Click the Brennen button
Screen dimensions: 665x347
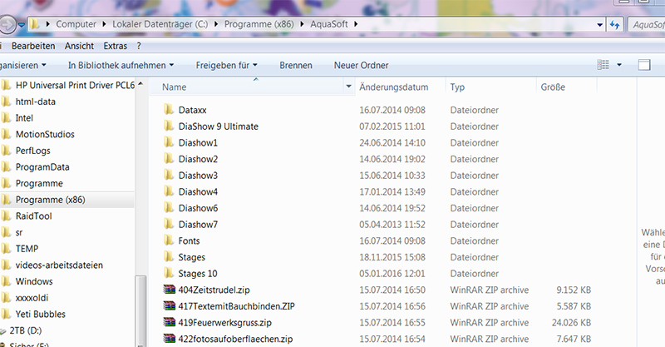[x=296, y=65]
